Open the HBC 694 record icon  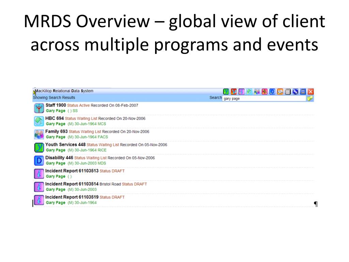pyautogui.click(x=39, y=121)
